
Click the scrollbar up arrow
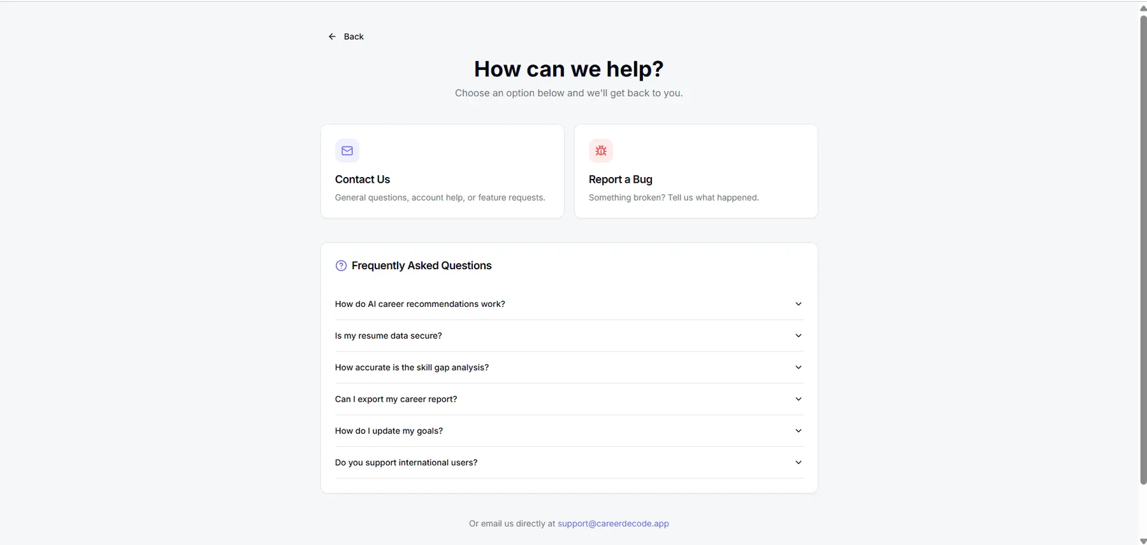click(x=1143, y=8)
